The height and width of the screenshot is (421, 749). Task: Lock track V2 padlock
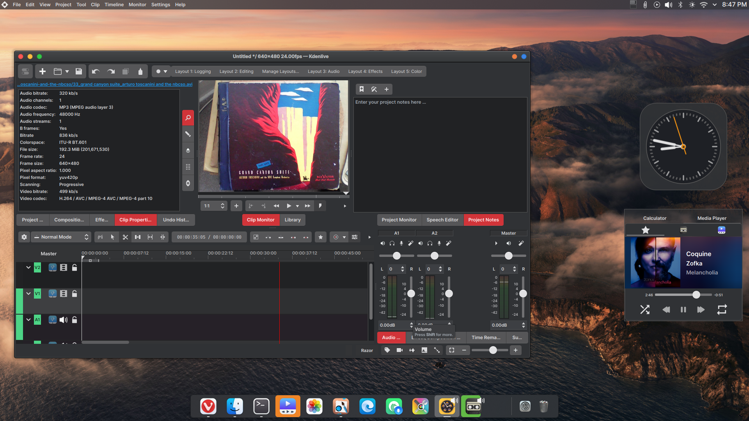tap(75, 267)
